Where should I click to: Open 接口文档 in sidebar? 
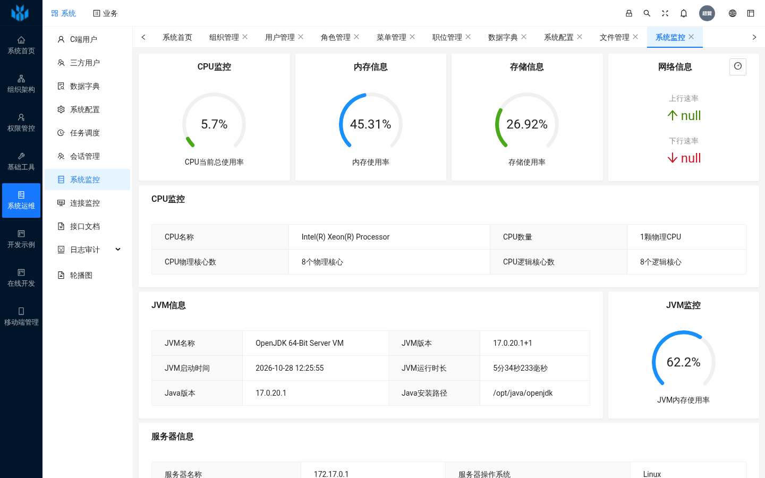coord(88,226)
